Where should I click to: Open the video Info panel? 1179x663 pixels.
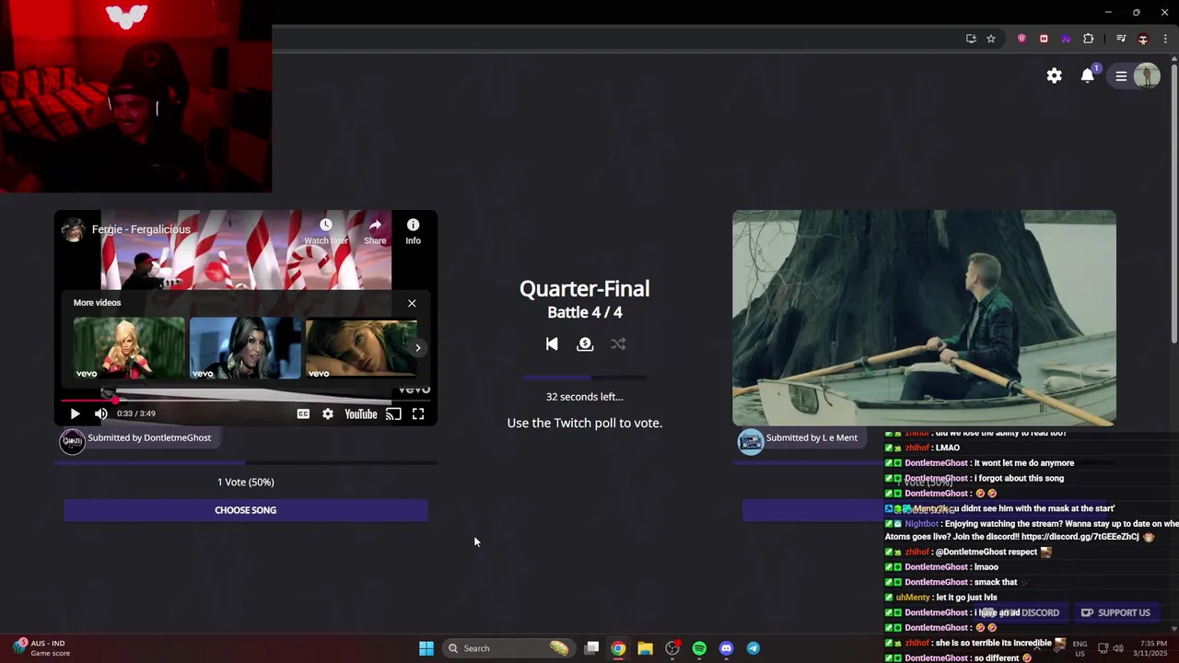coord(413,231)
